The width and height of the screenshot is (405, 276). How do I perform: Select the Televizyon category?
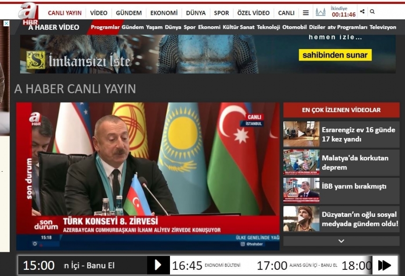coord(383,27)
